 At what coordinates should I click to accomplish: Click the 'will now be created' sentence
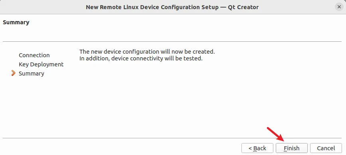coord(147,52)
